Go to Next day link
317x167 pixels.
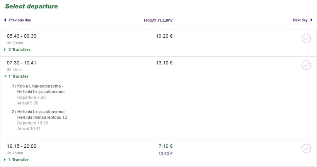tap(300, 20)
